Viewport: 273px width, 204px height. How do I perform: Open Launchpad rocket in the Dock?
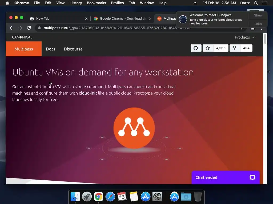pos(87,197)
